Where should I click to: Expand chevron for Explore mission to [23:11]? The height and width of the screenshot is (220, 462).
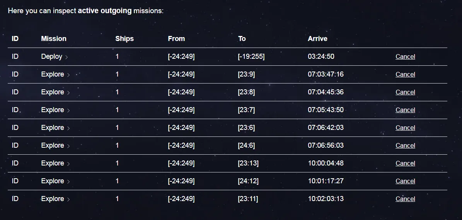[x=68, y=200]
